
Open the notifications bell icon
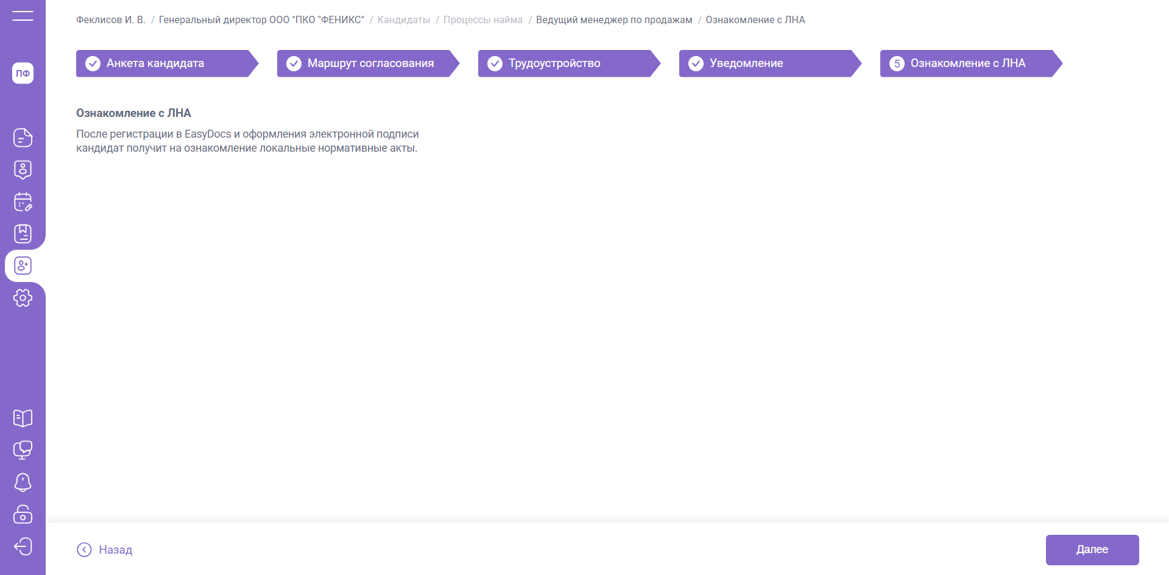(x=23, y=482)
